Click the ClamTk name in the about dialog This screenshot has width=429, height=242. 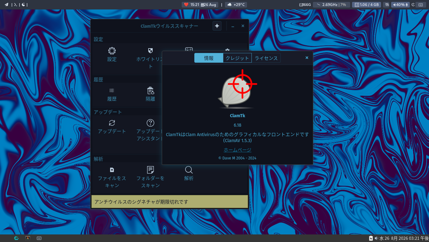click(238, 116)
